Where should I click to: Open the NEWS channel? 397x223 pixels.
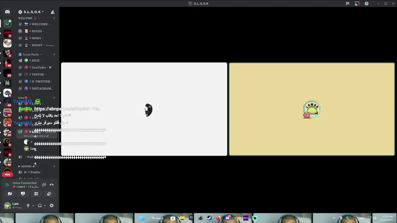click(37, 38)
